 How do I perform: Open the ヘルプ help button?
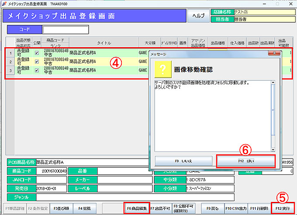point(198,16)
